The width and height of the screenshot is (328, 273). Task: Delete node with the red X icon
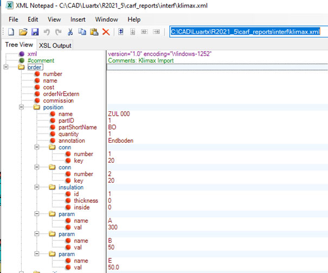pos(106,32)
